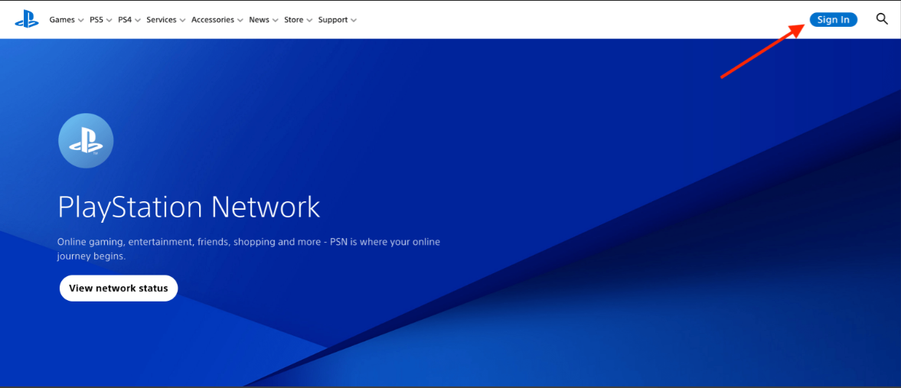Expand the chevron next to PS5
Viewport: 901px width, 388px height.
point(109,20)
